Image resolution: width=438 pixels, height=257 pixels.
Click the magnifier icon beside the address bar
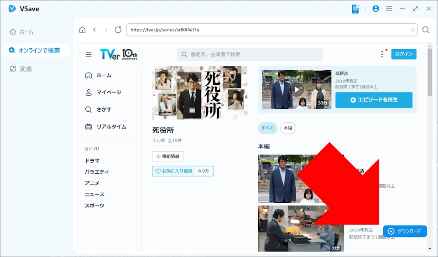coord(426,30)
